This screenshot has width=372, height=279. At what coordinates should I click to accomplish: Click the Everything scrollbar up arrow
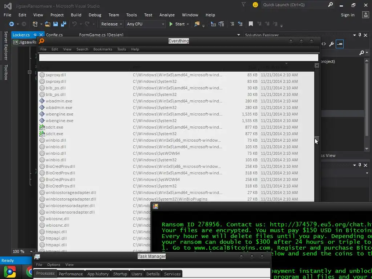click(x=317, y=65)
